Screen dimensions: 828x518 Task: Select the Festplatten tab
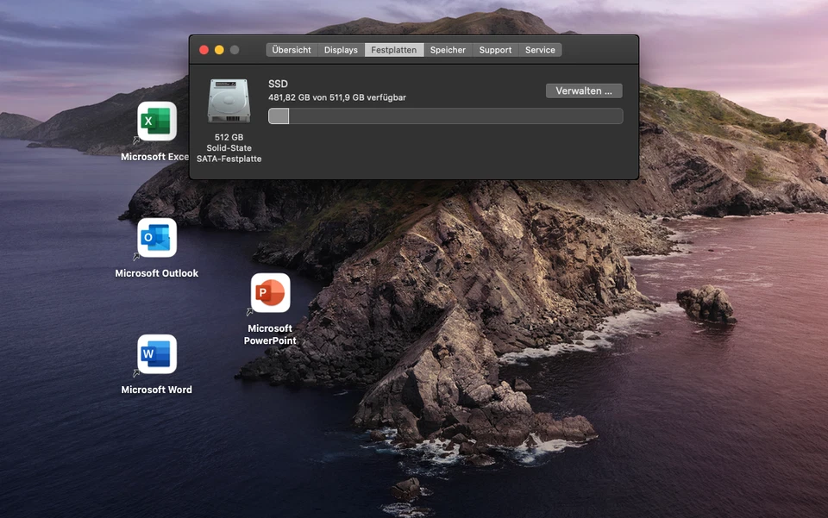coord(393,50)
